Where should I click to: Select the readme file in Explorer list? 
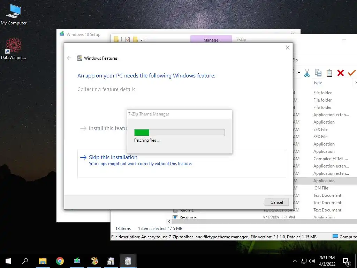pos(186,210)
